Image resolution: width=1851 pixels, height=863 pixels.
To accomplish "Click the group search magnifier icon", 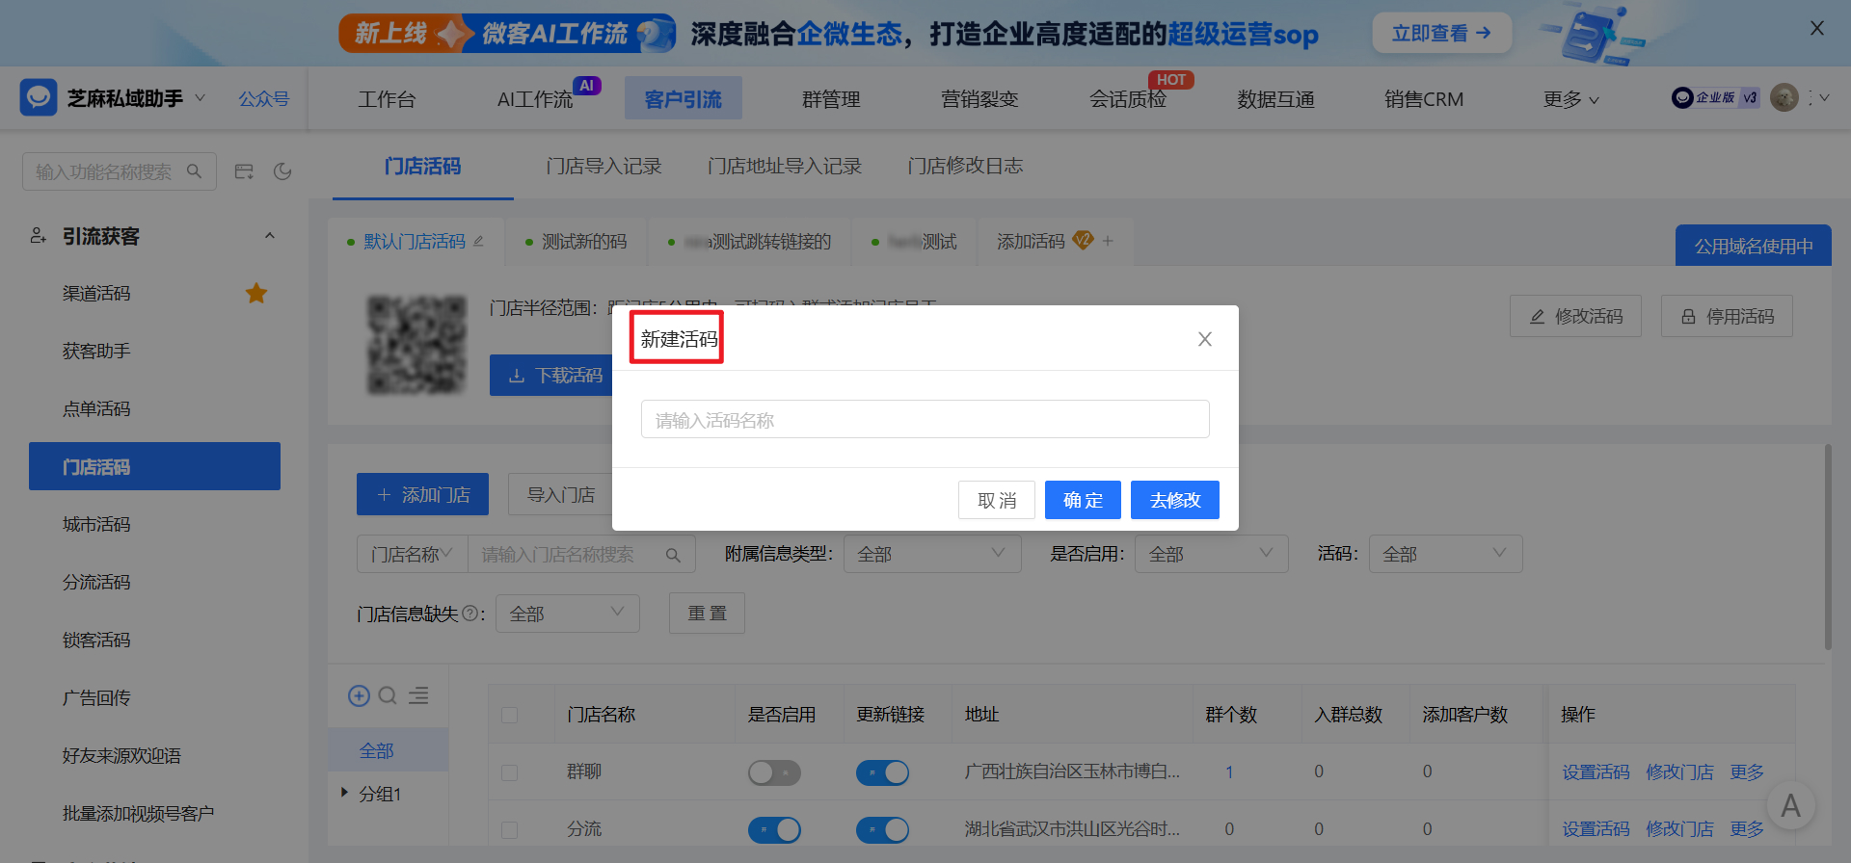I will (x=388, y=695).
